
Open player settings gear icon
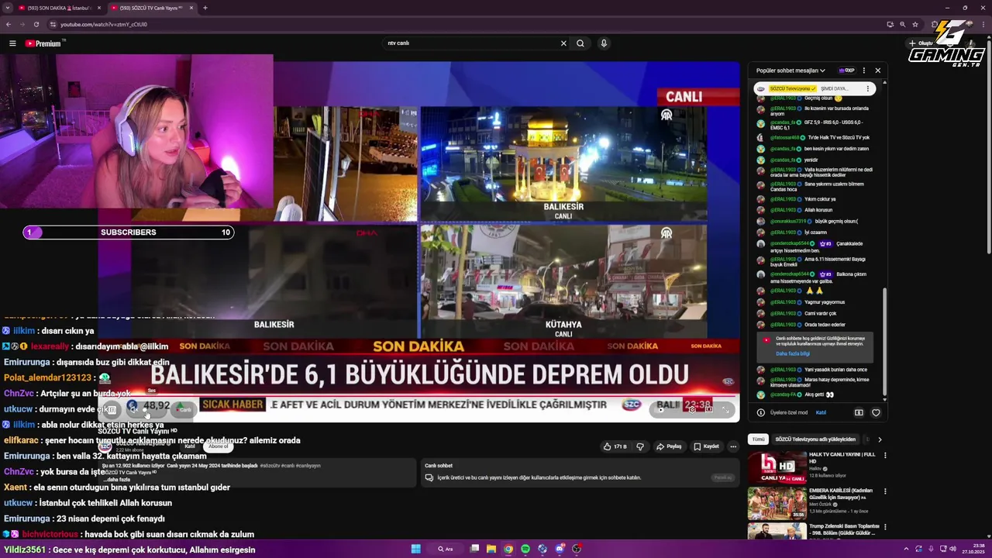(x=692, y=410)
